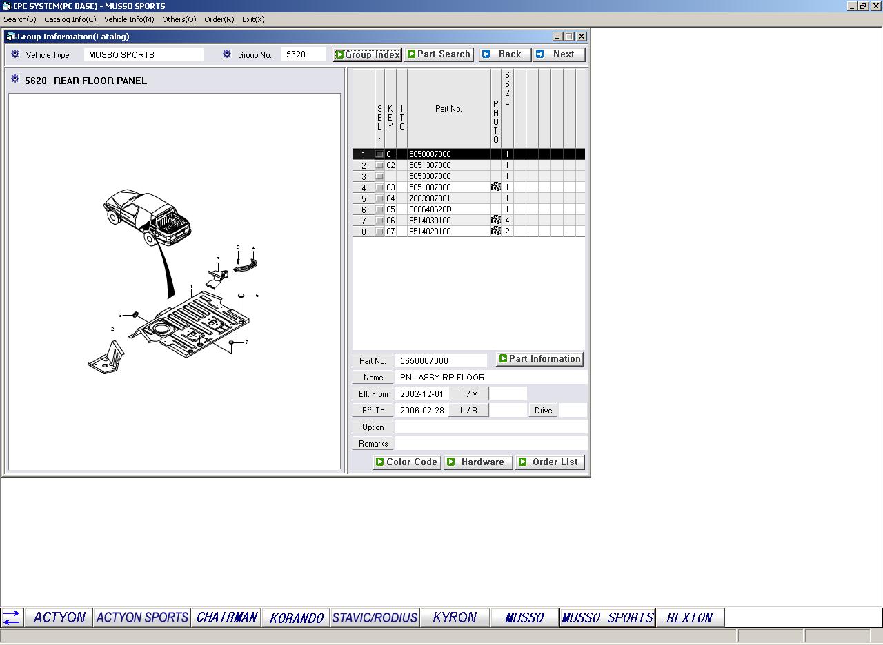Open photo icon for part 9514030100

point(495,220)
